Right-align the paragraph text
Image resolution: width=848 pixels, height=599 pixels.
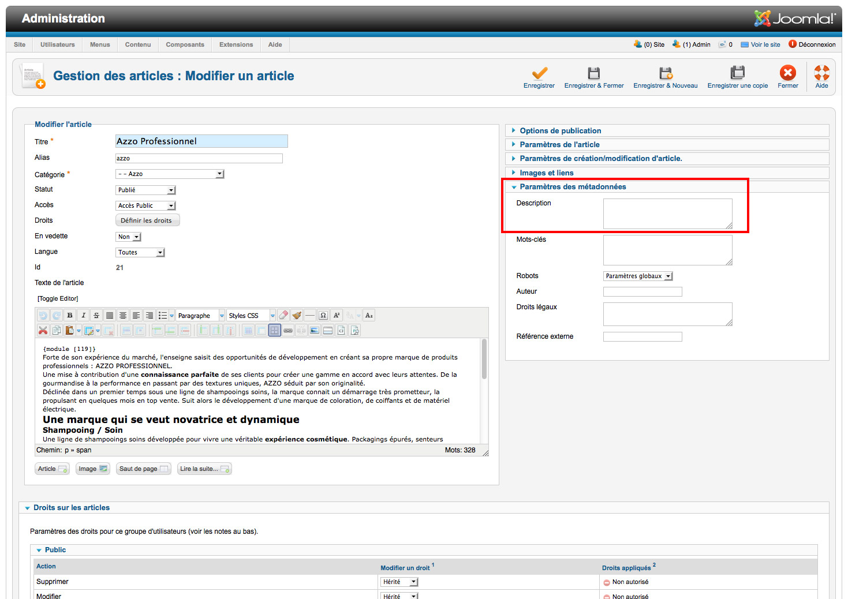pyautogui.click(x=150, y=316)
